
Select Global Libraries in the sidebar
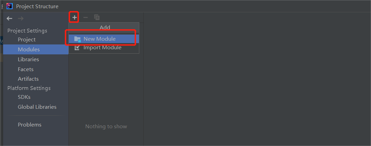37,107
